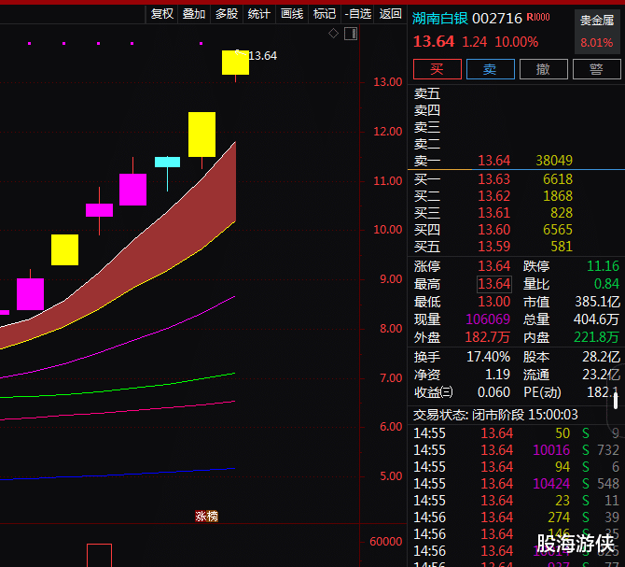The image size is (625, 567).
Task: Click the cyan candlestick on the chart
Action: coord(167,162)
